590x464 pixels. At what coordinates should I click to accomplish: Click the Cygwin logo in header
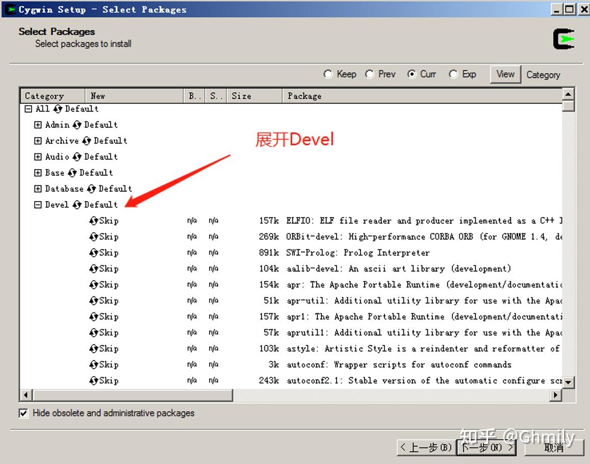click(x=563, y=37)
